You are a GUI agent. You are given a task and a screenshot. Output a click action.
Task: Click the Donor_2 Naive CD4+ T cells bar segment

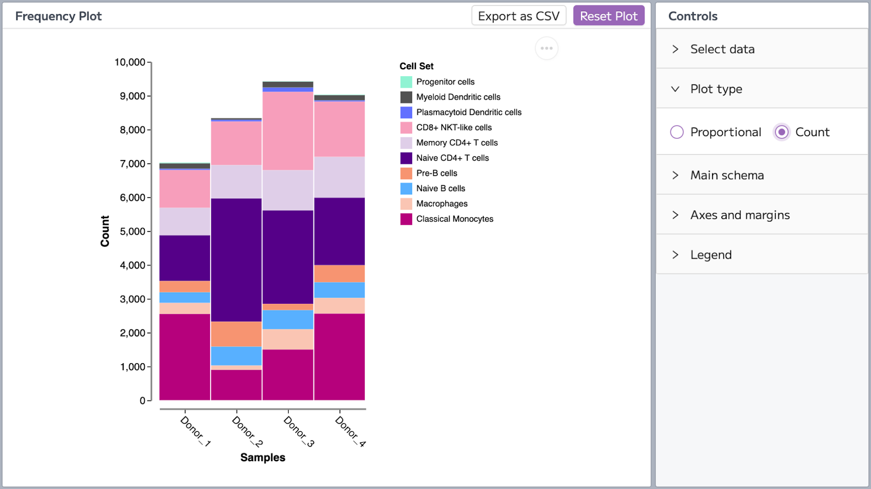pyautogui.click(x=236, y=260)
